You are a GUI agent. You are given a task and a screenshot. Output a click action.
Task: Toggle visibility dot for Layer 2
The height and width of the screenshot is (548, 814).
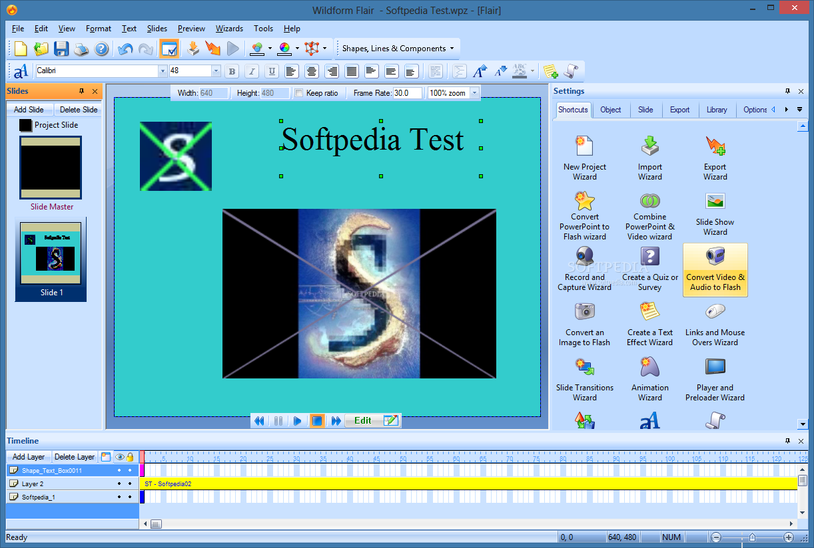click(x=120, y=483)
